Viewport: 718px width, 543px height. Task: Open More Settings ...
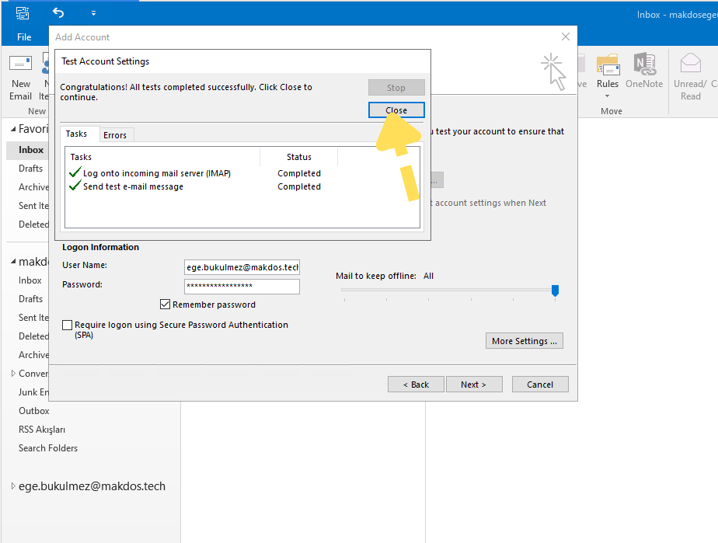(525, 340)
